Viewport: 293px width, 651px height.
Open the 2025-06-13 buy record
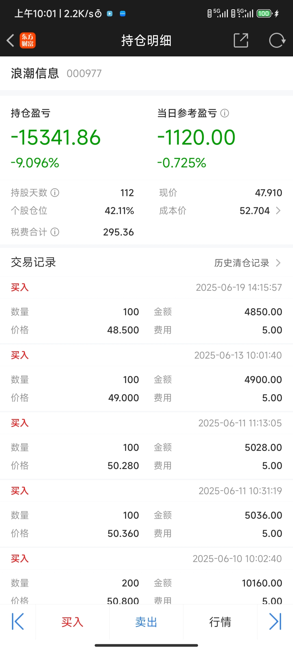[146, 378]
